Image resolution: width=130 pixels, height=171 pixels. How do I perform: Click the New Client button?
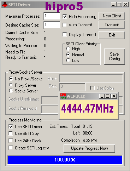click(112, 16)
